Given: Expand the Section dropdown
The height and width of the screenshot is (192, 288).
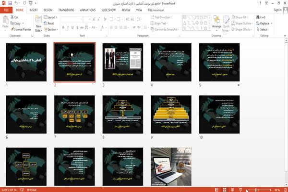Looking at the screenshot, I should [51, 29].
